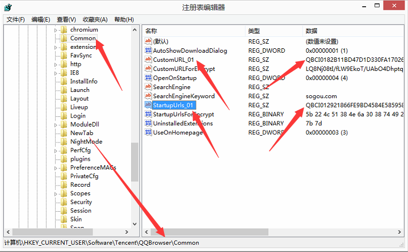
Task: Click the tree pane horizontal scrollbar thumb
Action: (x=53, y=232)
